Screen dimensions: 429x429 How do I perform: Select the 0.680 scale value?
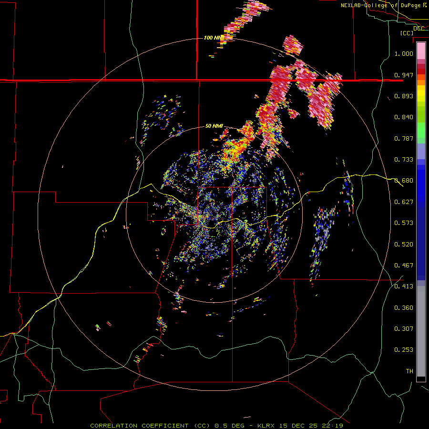coord(404,181)
